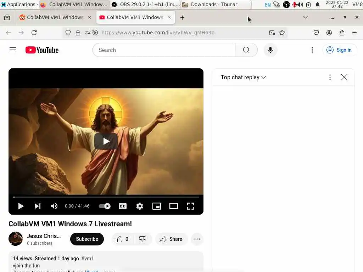This screenshot has width=363, height=272.
Task: Start voice search with microphone icon
Action: (270, 50)
